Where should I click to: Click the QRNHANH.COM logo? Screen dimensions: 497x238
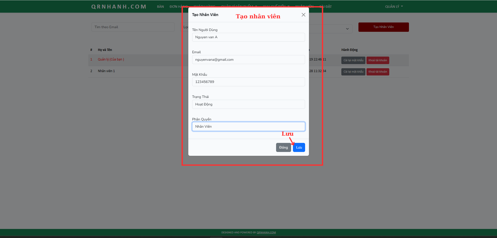point(119,6)
